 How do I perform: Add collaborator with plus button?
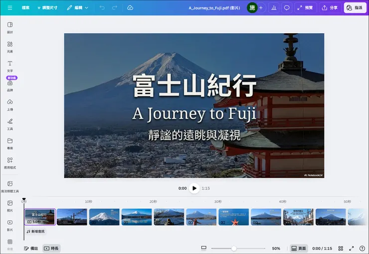point(261,8)
